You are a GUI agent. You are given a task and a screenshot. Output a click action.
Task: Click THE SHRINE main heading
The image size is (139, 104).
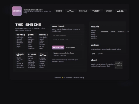coord(28,25)
